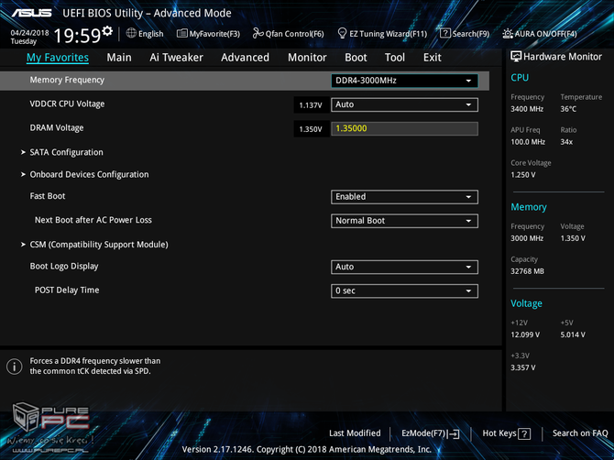The height and width of the screenshot is (460, 614).
Task: Click the EzMode exit arrow icon
Action: (455, 433)
